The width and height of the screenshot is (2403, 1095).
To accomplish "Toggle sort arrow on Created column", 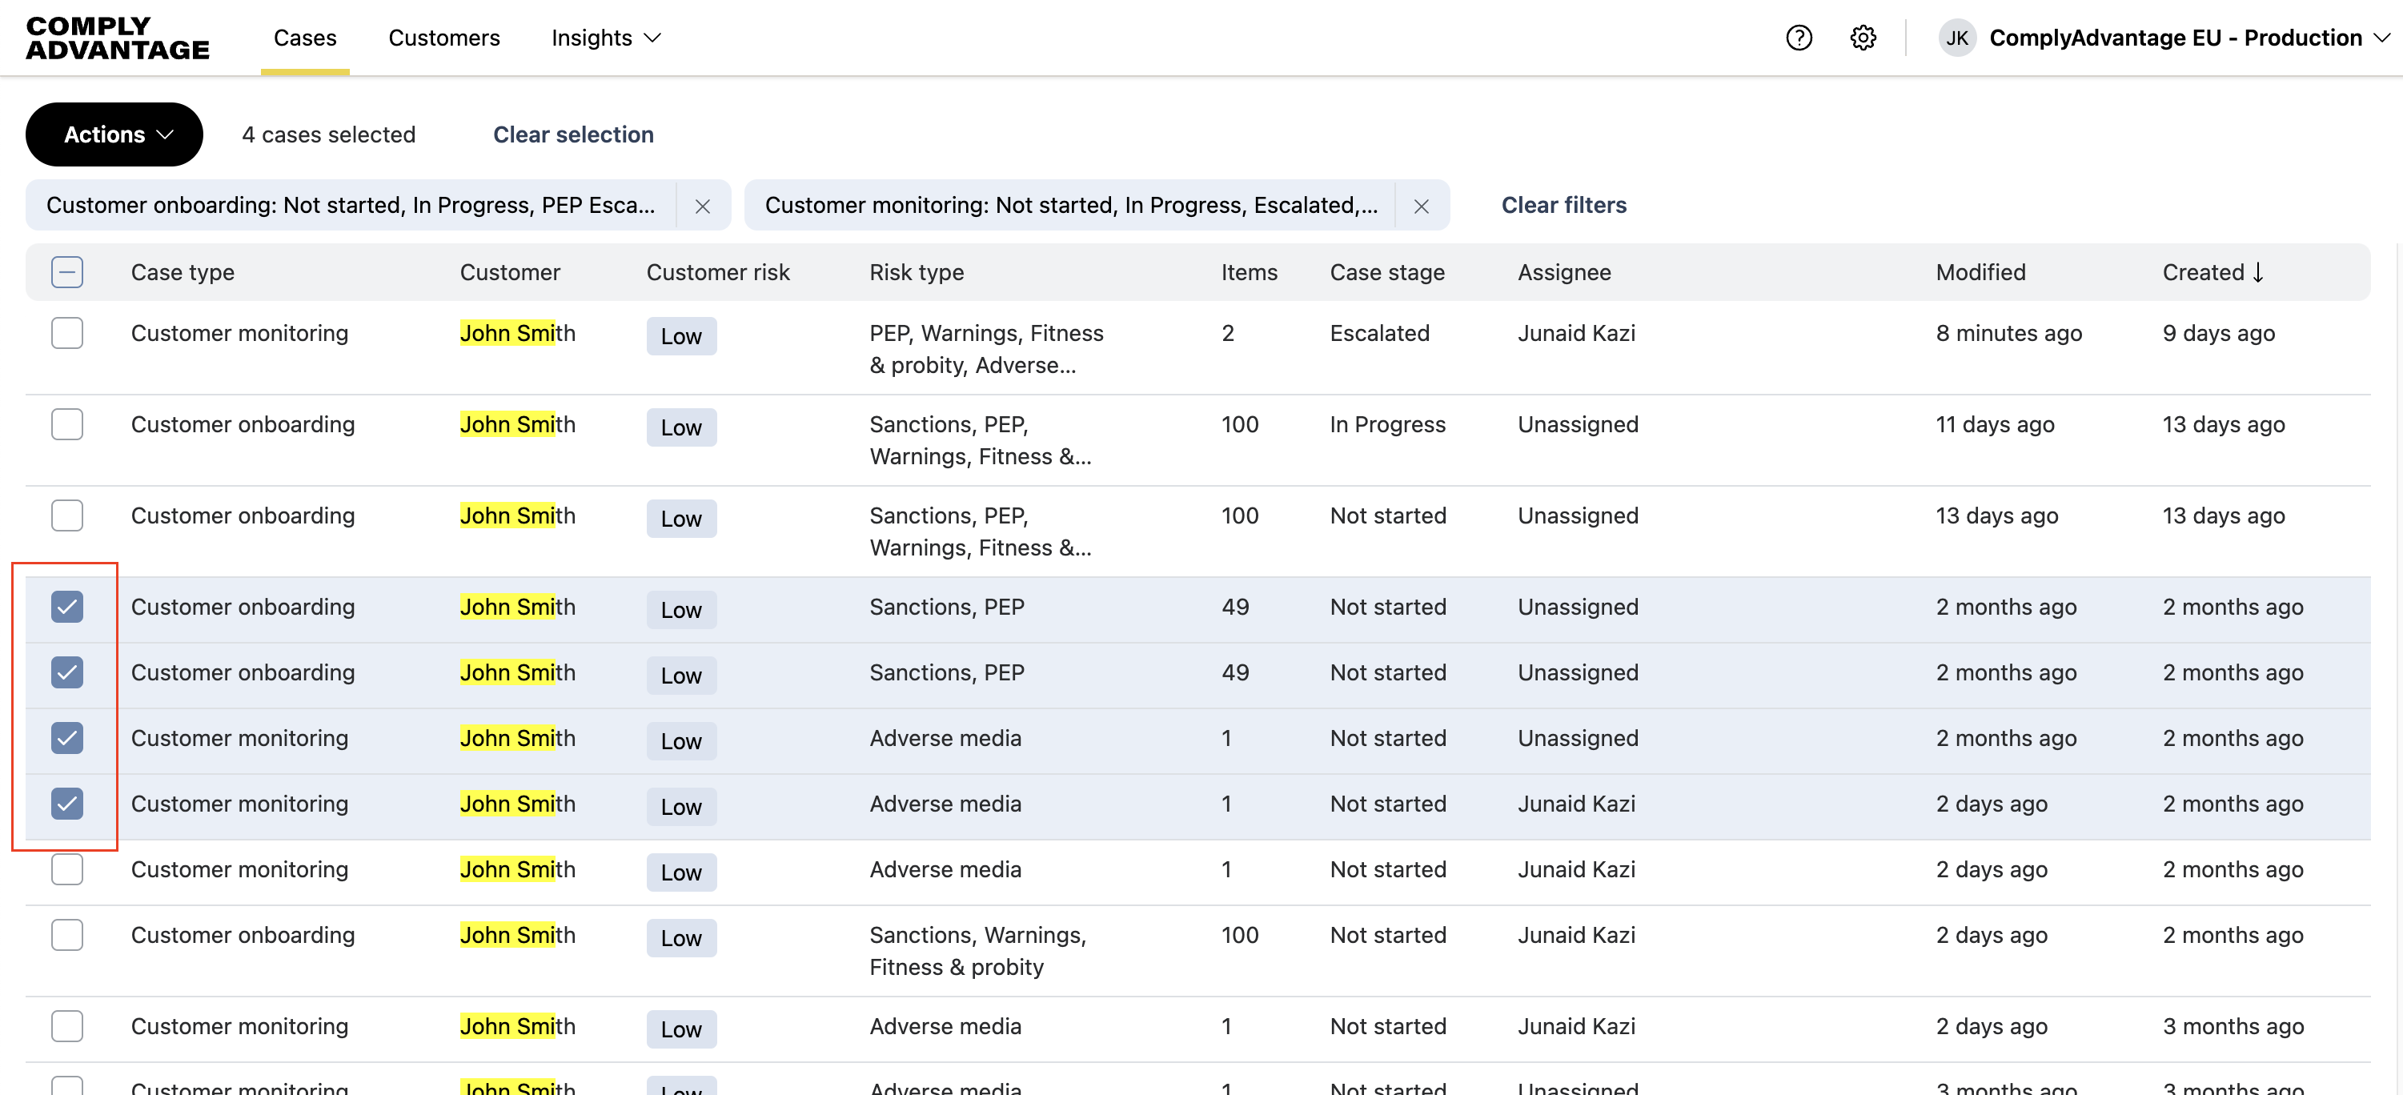I will (x=2258, y=272).
